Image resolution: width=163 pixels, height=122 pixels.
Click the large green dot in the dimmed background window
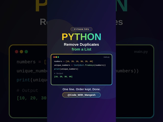click(x=26, y=52)
